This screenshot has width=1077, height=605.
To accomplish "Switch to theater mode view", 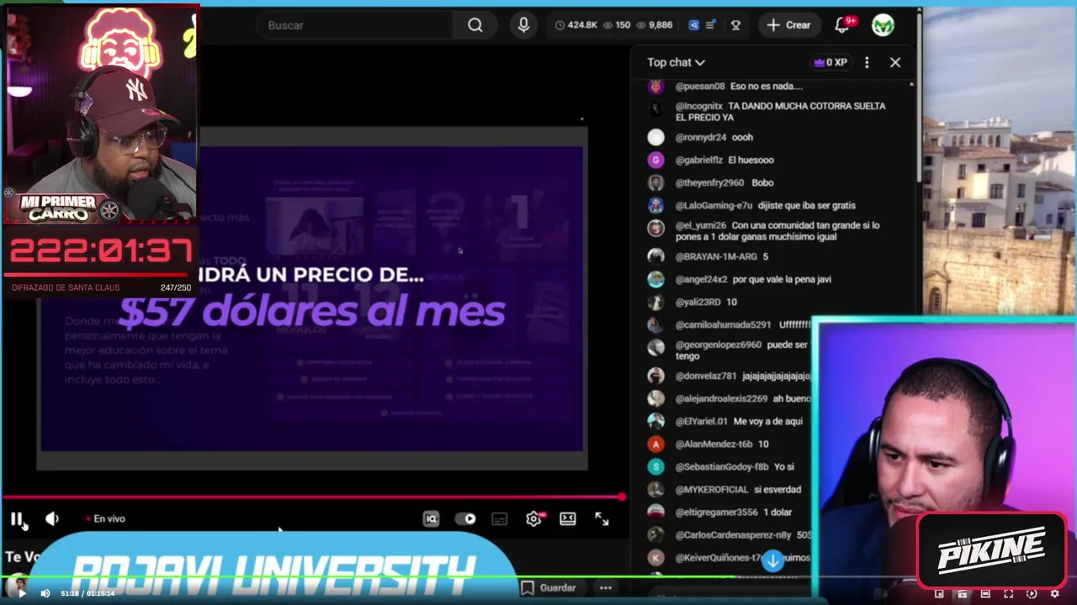I will (568, 519).
